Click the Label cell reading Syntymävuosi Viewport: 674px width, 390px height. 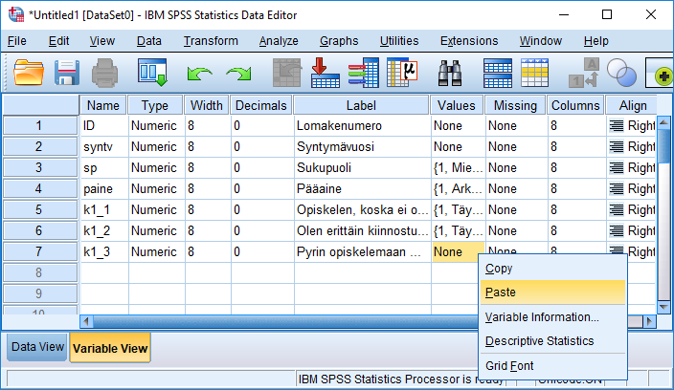pyautogui.click(x=362, y=147)
